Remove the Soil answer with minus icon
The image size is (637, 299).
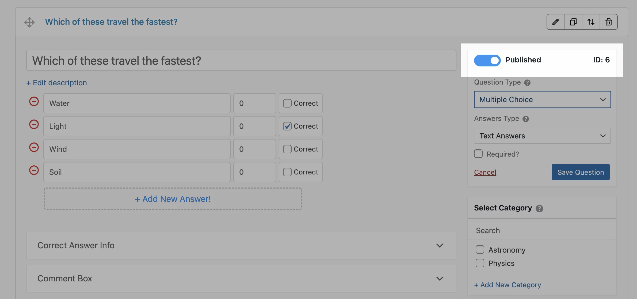[x=34, y=170]
